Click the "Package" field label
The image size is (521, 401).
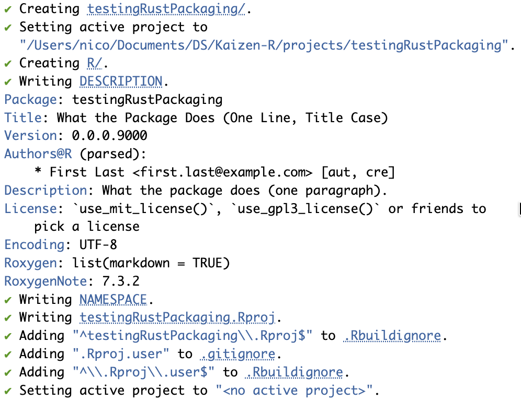click(x=30, y=100)
